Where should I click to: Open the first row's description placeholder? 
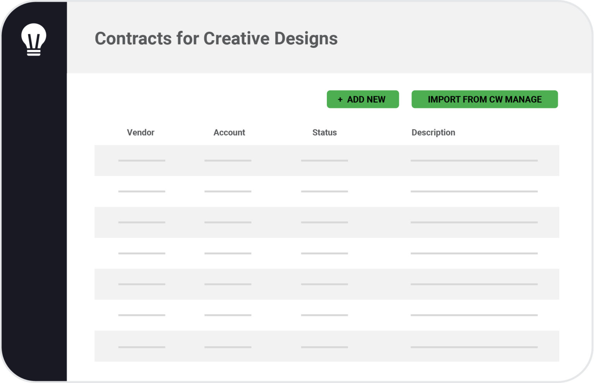pos(474,160)
